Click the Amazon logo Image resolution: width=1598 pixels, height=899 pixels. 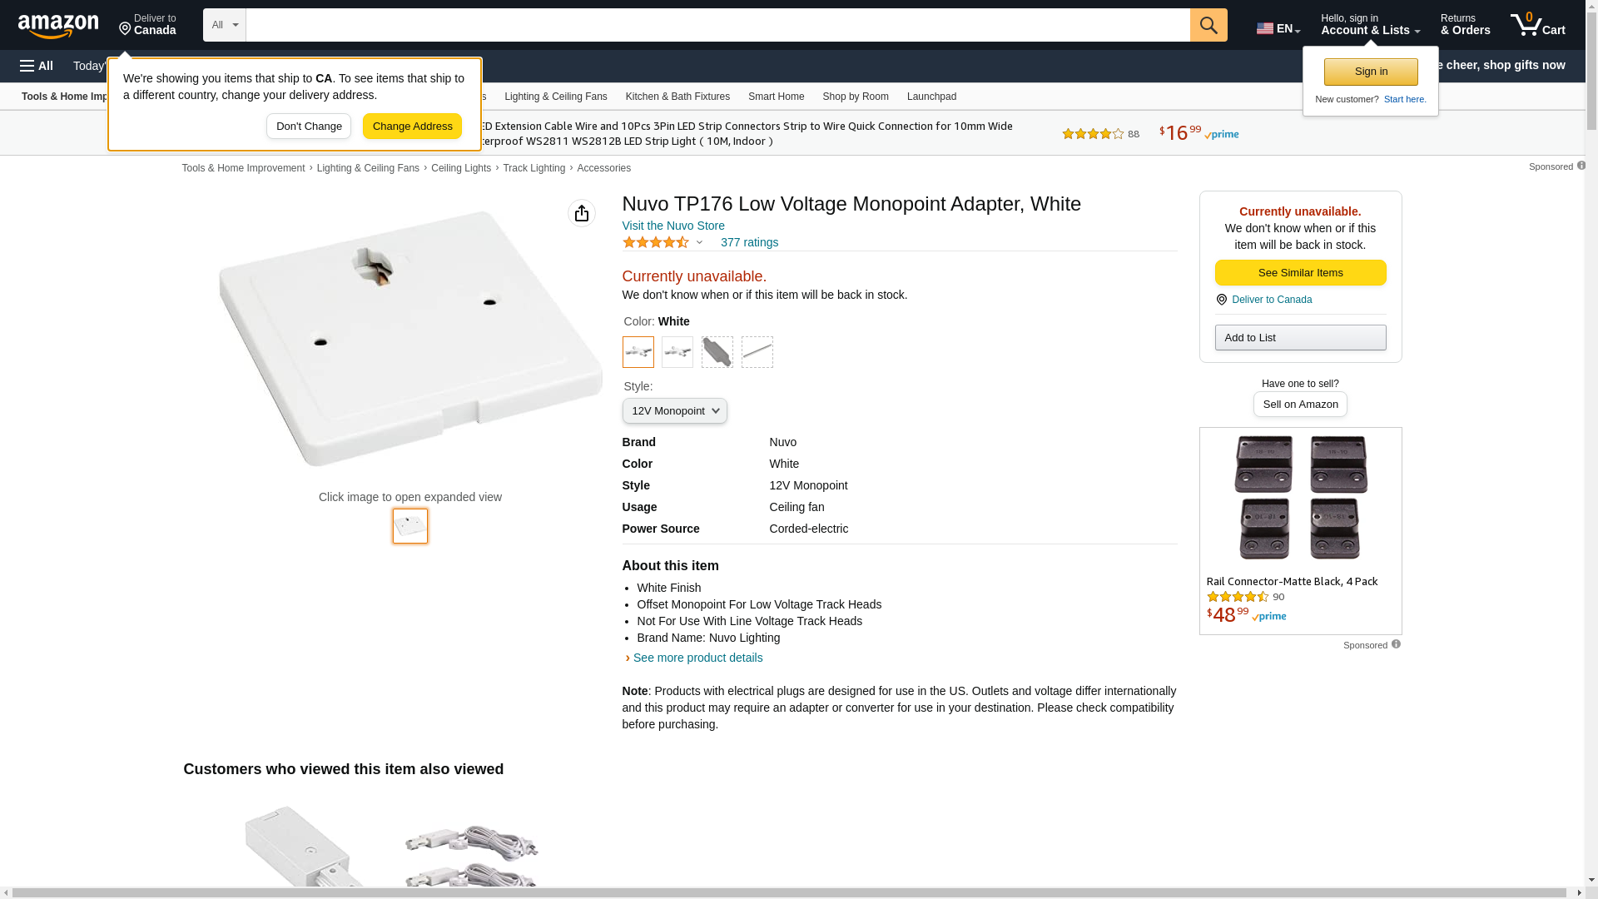[58, 26]
